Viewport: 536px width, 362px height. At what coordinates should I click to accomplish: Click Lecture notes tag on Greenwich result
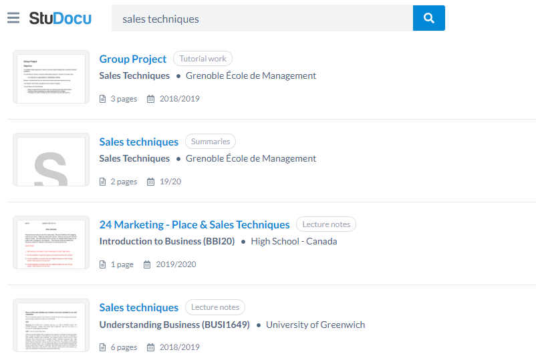215,307
